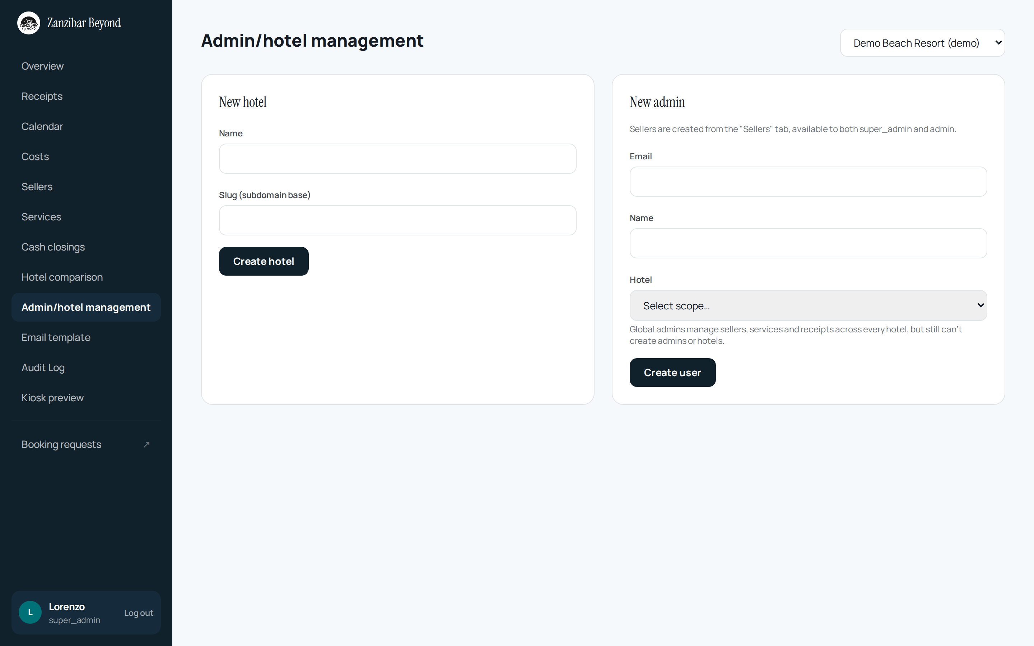The image size is (1034, 646).
Task: Click the New hotel heading
Action: tap(243, 102)
